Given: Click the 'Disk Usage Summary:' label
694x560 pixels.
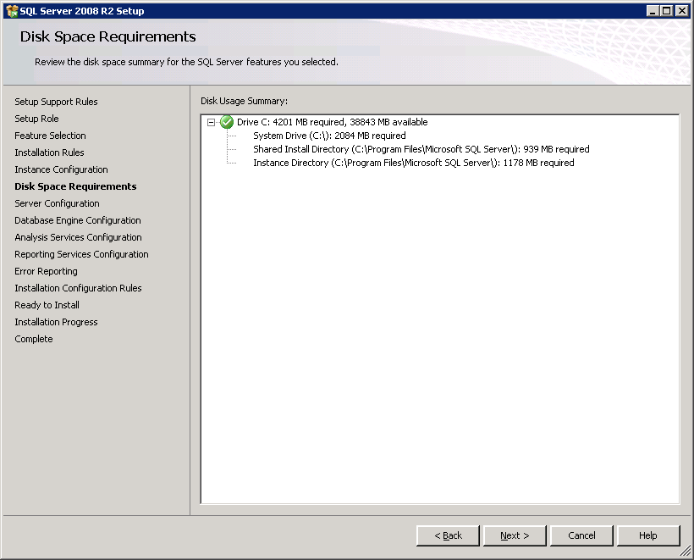Looking at the screenshot, I should [x=245, y=101].
